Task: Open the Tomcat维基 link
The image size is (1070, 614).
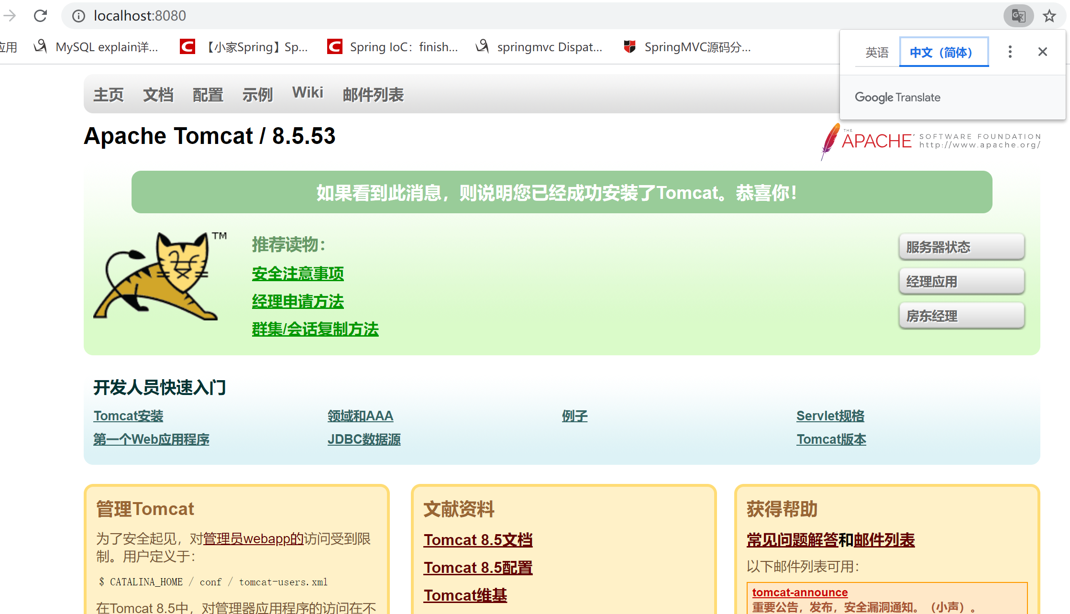Action: tap(465, 595)
